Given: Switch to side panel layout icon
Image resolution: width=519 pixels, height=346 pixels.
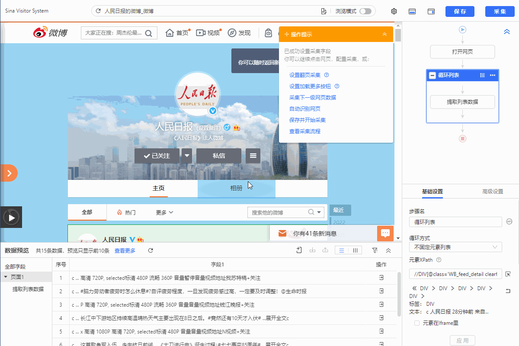Looking at the screenshot, I should pos(431,11).
